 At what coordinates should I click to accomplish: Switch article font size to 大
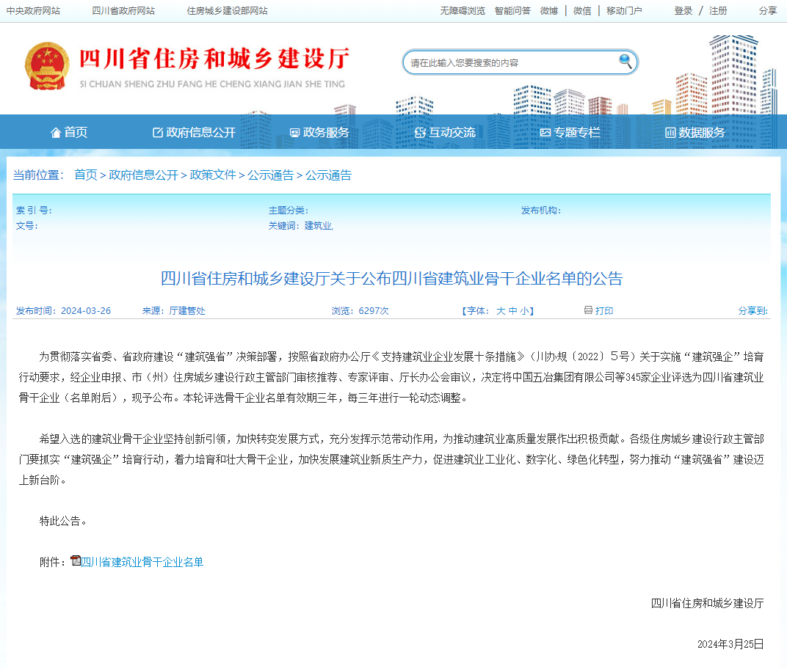[501, 310]
